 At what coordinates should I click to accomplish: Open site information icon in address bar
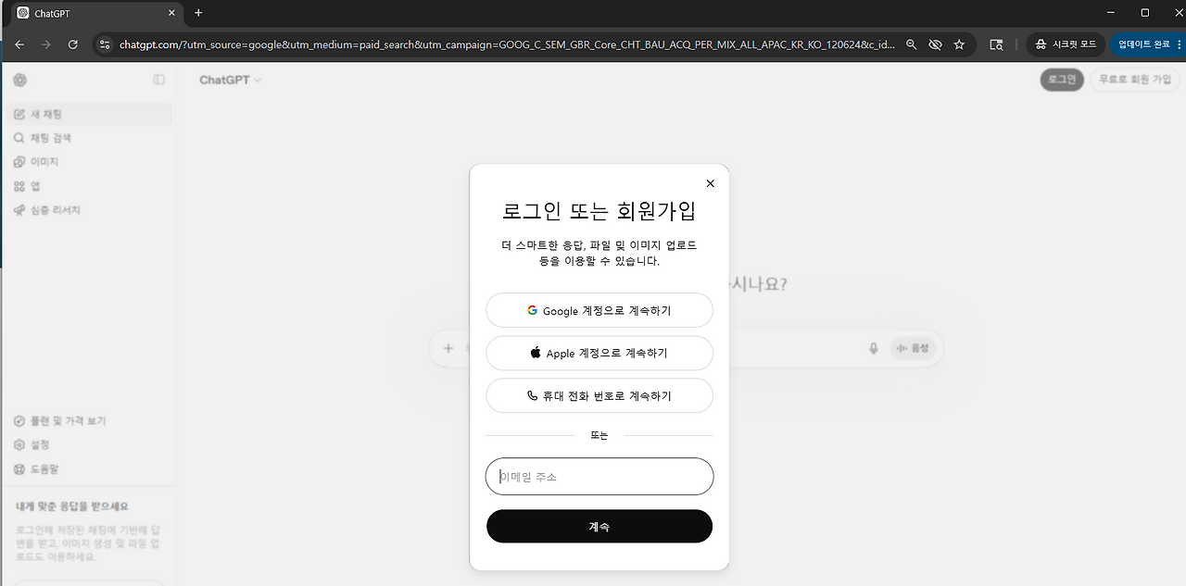coord(105,44)
